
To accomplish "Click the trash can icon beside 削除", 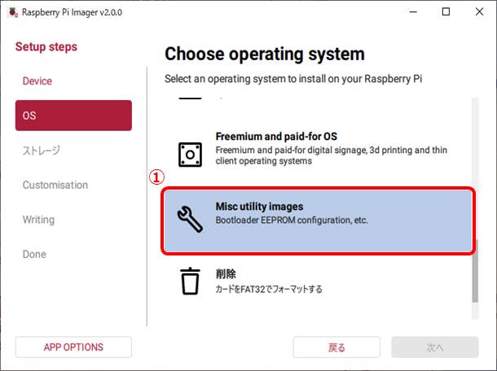I will [189, 281].
